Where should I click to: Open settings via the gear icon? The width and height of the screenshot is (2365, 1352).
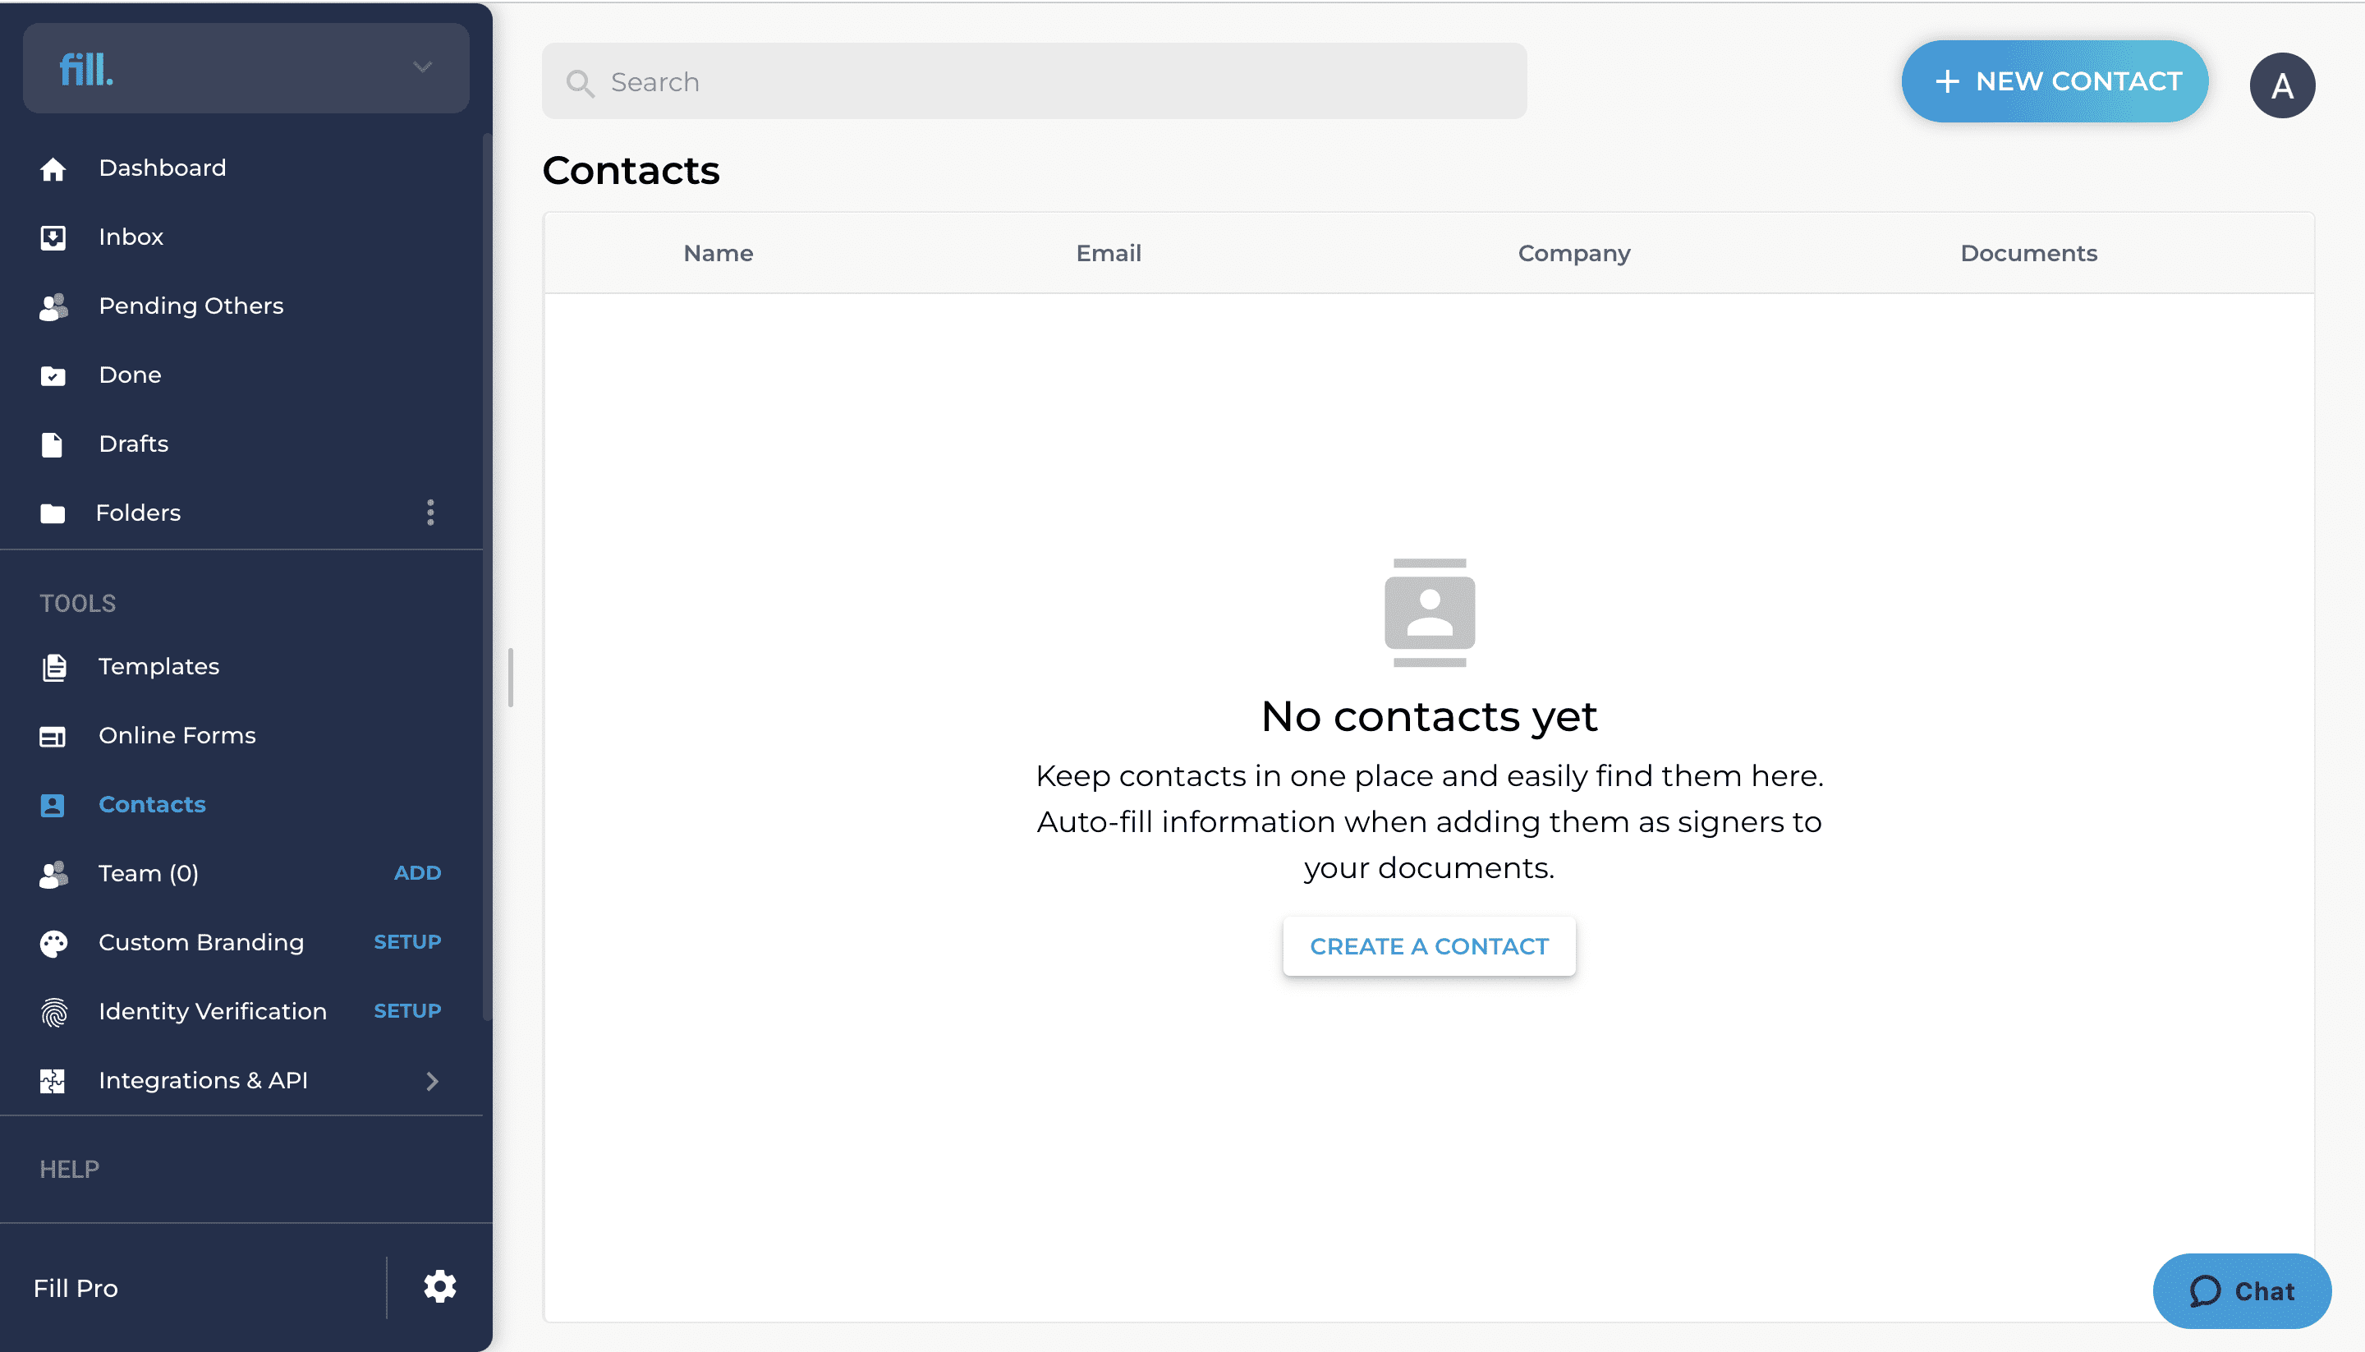pyautogui.click(x=440, y=1287)
